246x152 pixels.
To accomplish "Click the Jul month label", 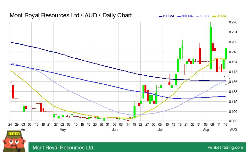I will point(160,130).
